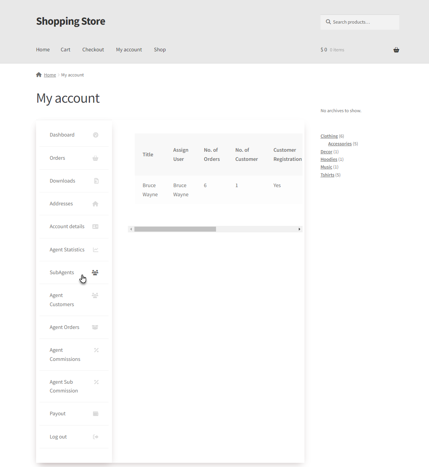The width and height of the screenshot is (429, 467).
Task: Click the Dashboard gauge icon
Action: pyautogui.click(x=96, y=135)
